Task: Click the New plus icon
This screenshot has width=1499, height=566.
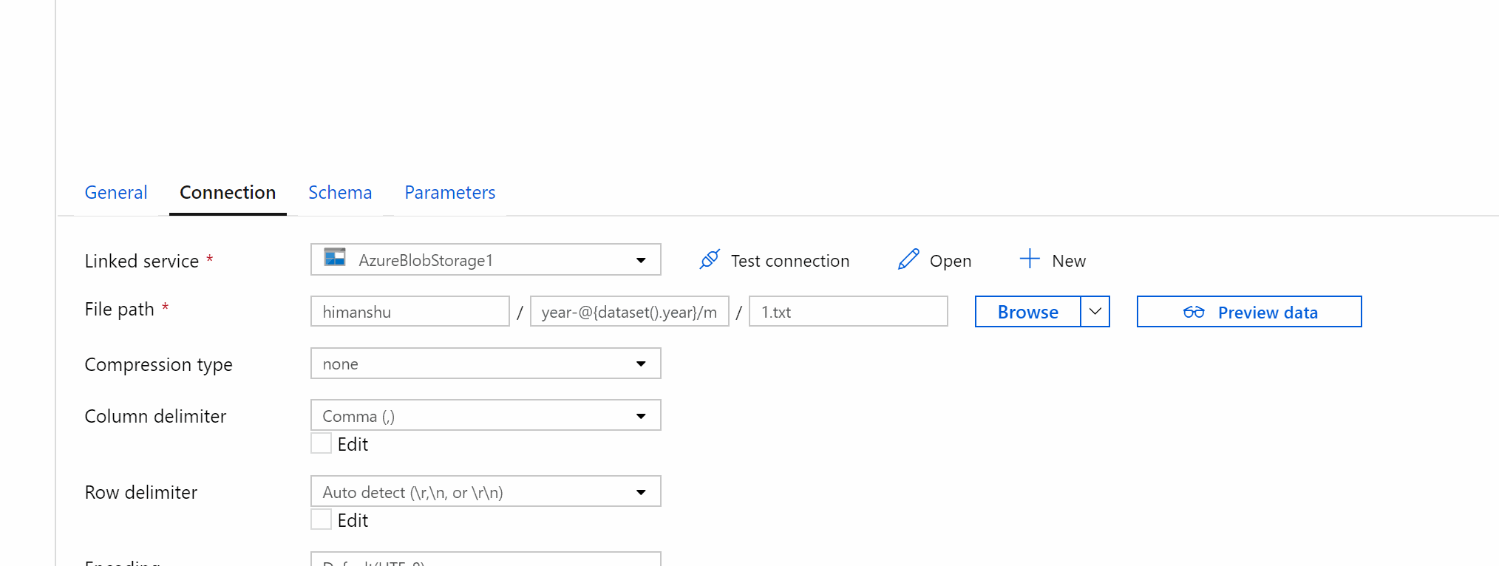Action: tap(1030, 259)
